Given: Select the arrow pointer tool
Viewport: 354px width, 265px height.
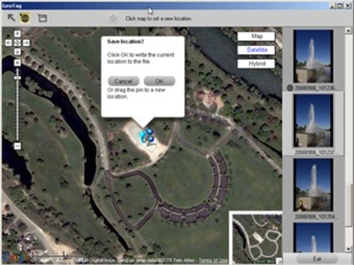Looking at the screenshot, I should point(11,17).
